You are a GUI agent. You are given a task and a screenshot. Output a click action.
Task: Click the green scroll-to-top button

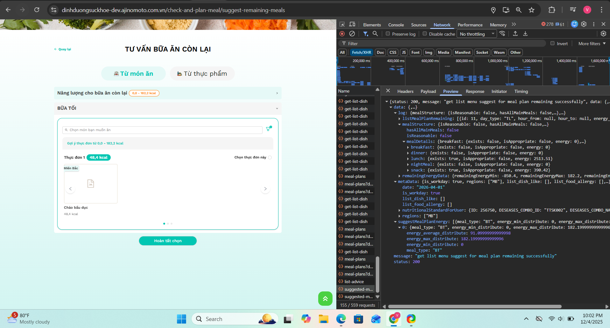pyautogui.click(x=325, y=298)
